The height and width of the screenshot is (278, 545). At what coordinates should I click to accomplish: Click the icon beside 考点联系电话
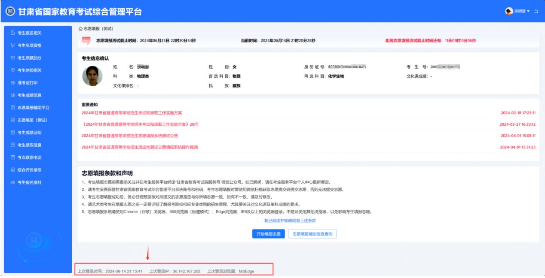[x=13, y=157]
